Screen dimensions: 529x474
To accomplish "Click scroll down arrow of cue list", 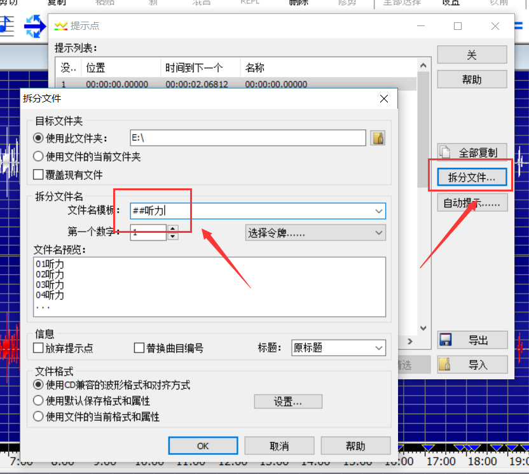I will click(x=423, y=328).
